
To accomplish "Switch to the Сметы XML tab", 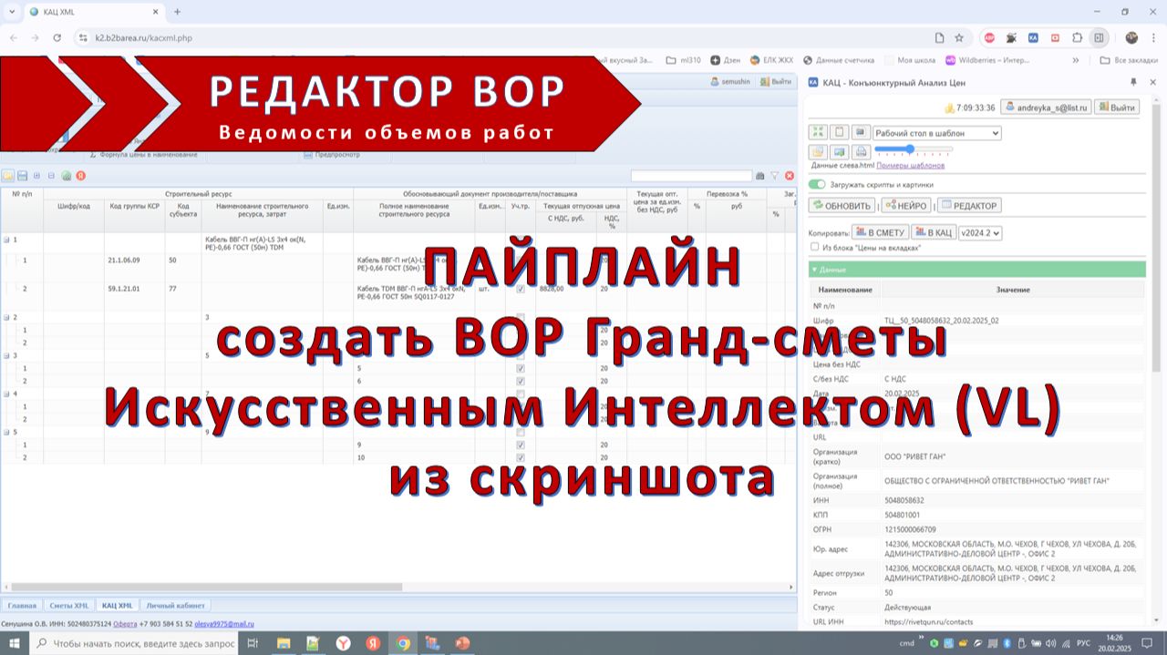I will click(x=68, y=605).
